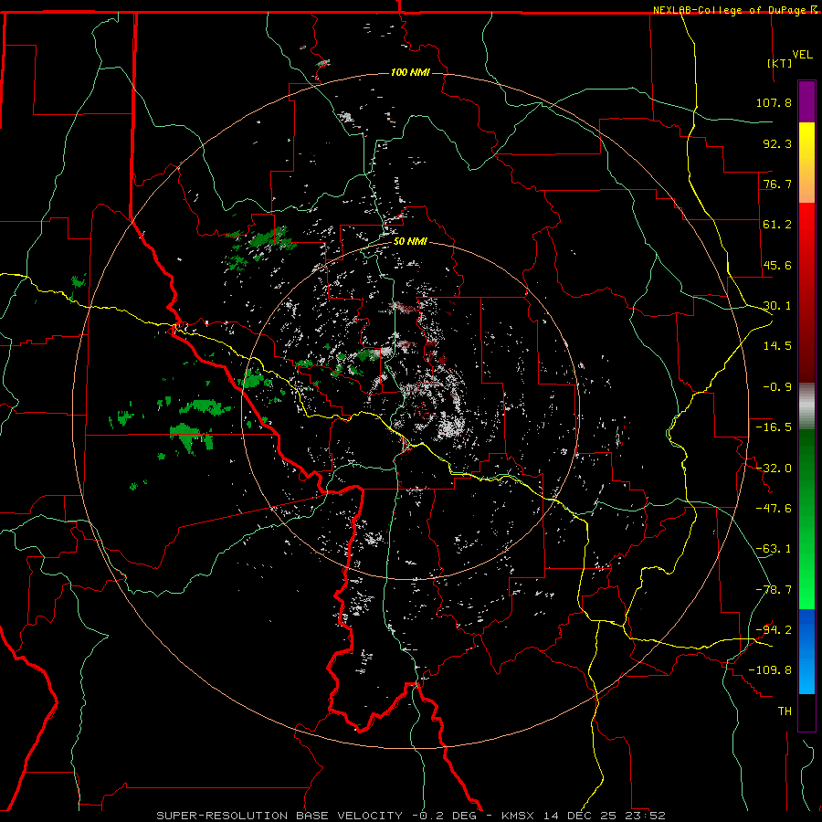This screenshot has width=822, height=822.
Task: Click the 14.5 velocity scale value
Action: pyautogui.click(x=777, y=346)
